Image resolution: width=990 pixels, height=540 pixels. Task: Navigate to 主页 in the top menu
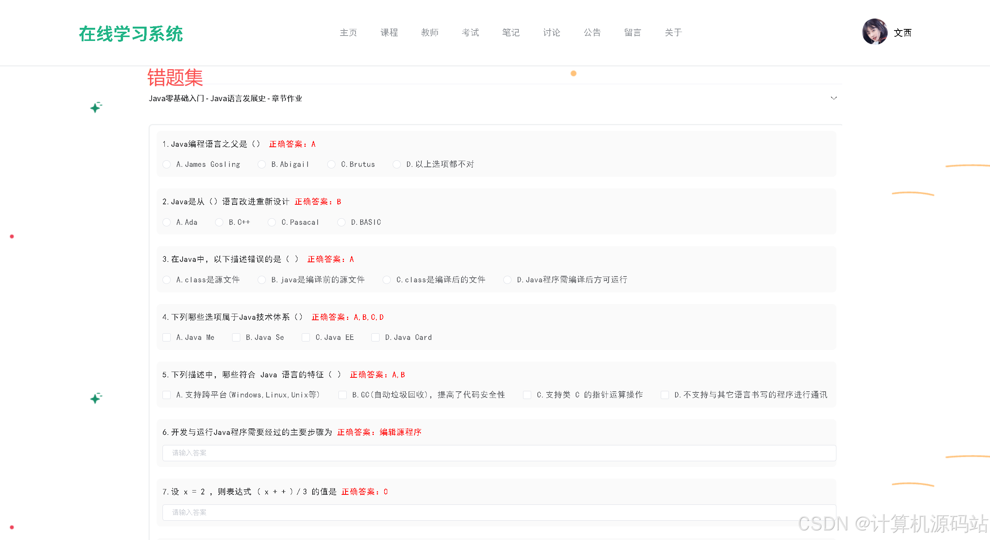pos(348,33)
